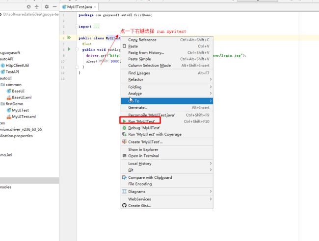The height and width of the screenshot is (241, 319).
Task: Click the HttpClientUtil class icon
Action: (x=2, y=65)
